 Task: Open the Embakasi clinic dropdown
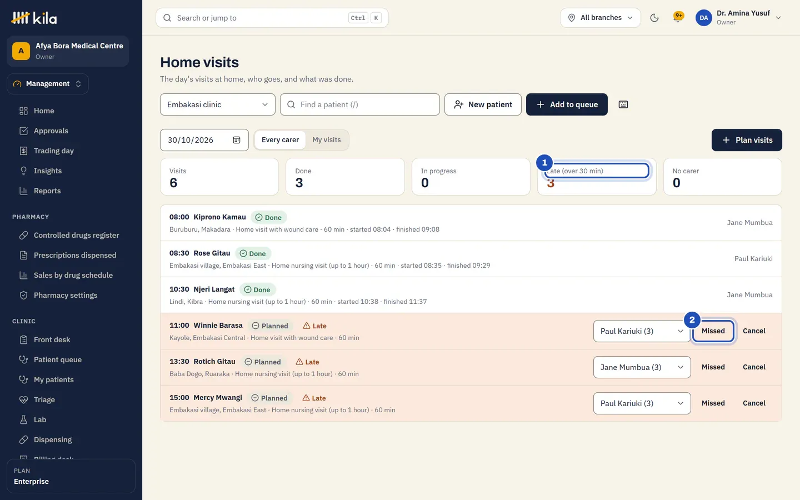point(218,104)
